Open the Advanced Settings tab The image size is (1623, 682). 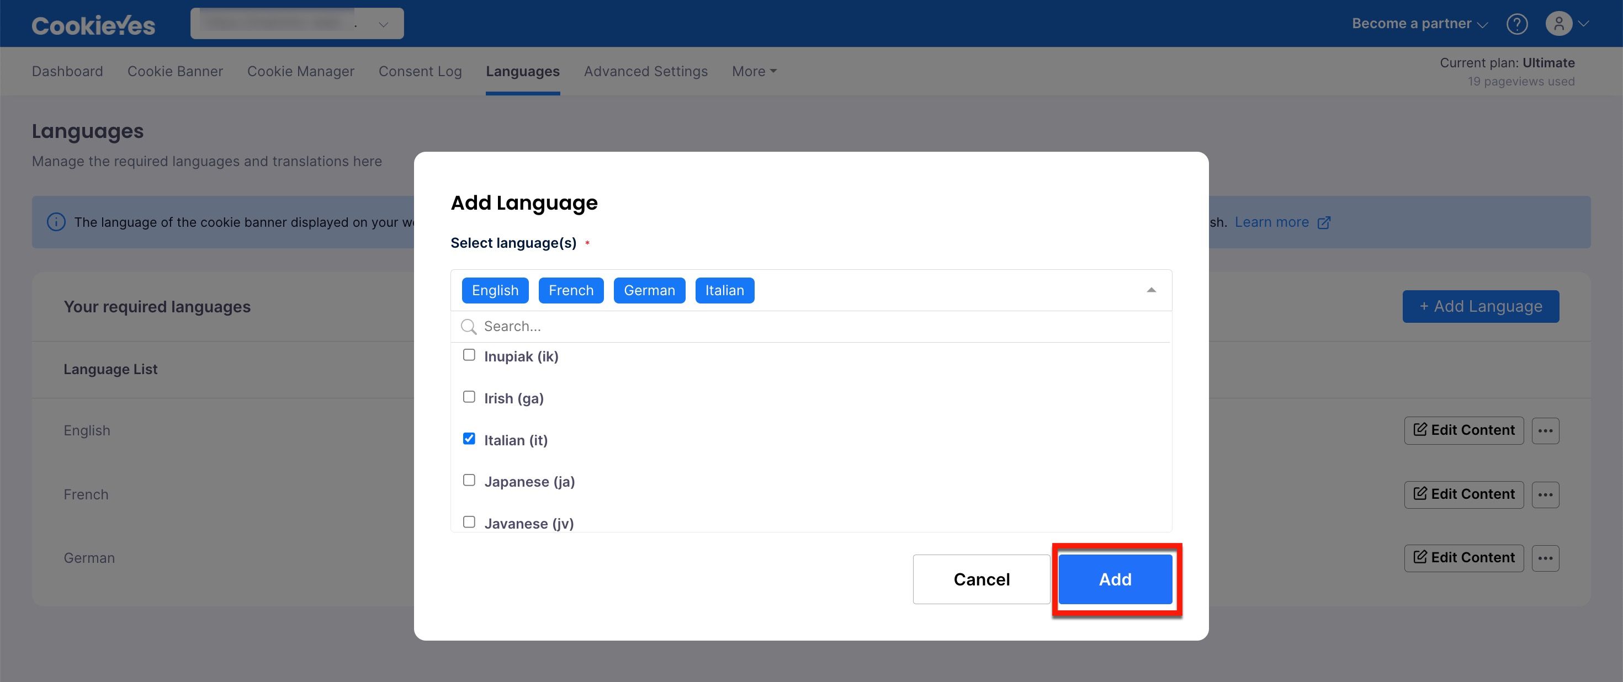tap(646, 71)
